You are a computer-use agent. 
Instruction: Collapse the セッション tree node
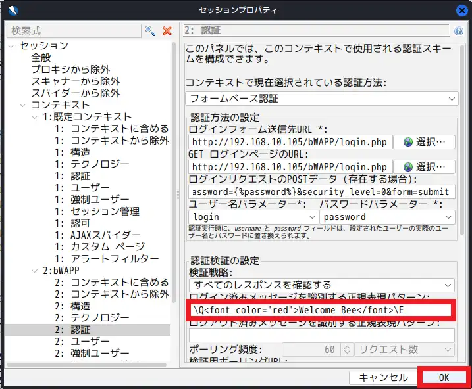click(11, 46)
